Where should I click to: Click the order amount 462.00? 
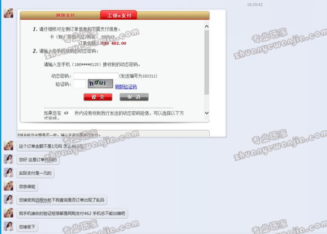click(x=118, y=43)
